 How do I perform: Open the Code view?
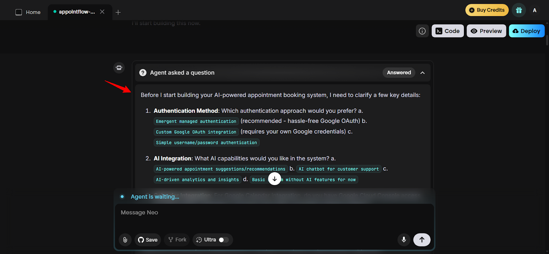[448, 31]
